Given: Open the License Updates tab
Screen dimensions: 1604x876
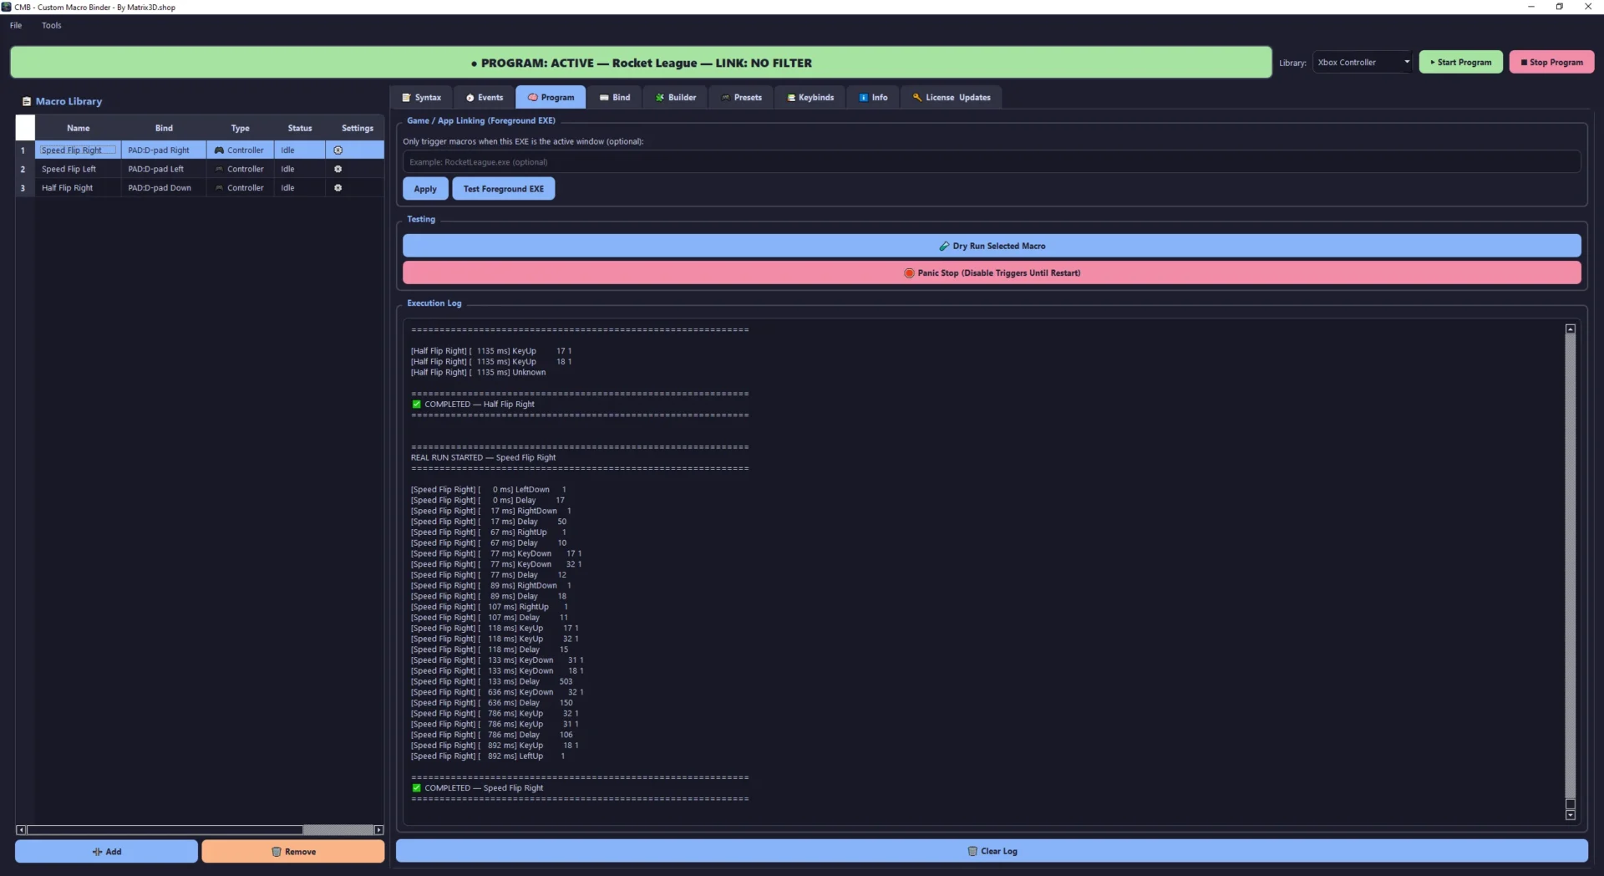Looking at the screenshot, I should point(951,97).
